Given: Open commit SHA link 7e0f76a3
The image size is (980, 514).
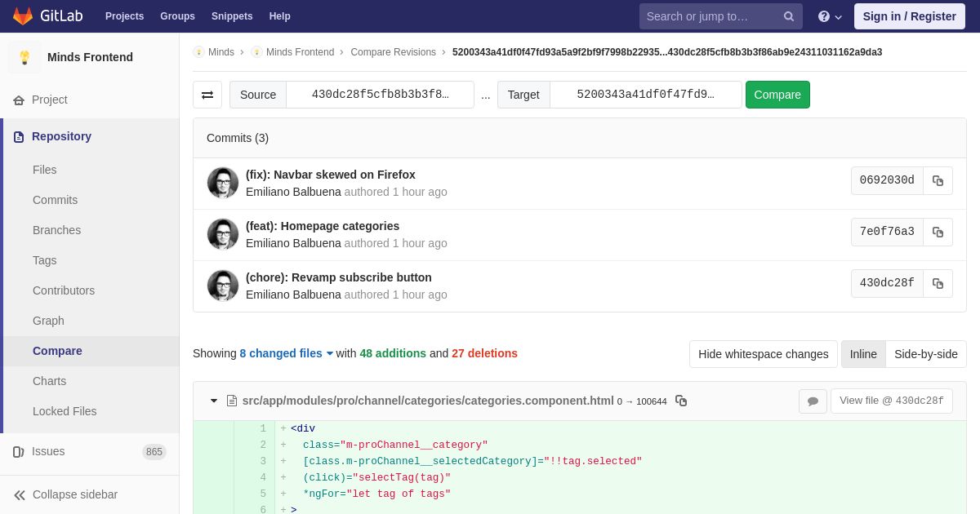Looking at the screenshot, I should tap(887, 232).
